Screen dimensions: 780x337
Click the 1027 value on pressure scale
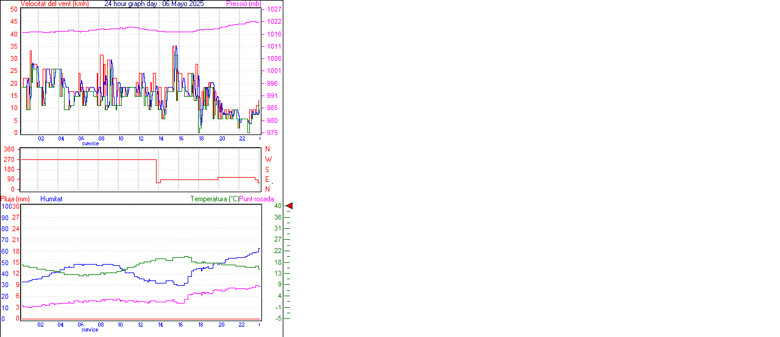[x=274, y=10]
